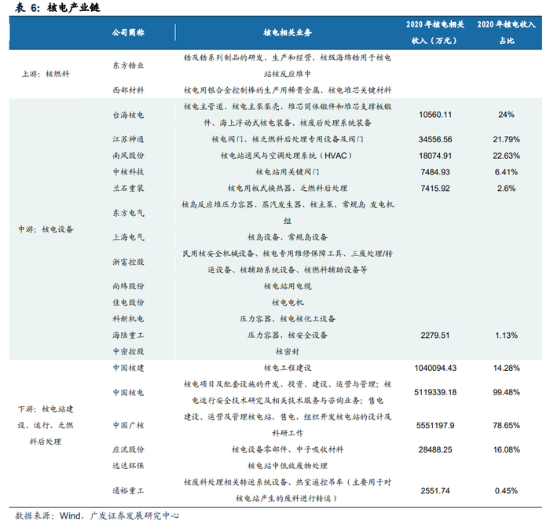Click company name '浙富控股'
Screen dimensions: 550x528
click(128, 262)
